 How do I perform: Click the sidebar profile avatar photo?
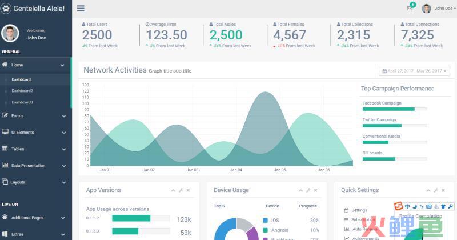(10, 33)
